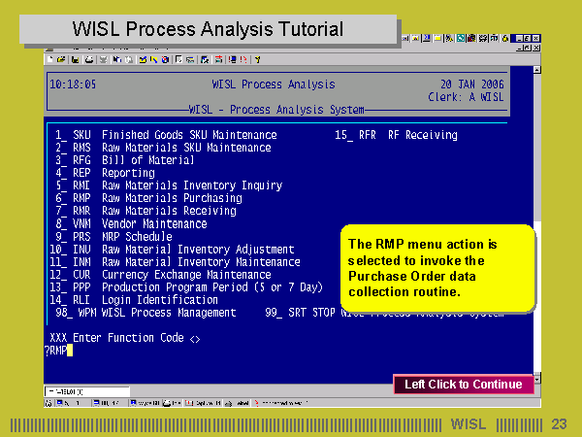Click the first blue monitor status bar icon

coord(59,403)
